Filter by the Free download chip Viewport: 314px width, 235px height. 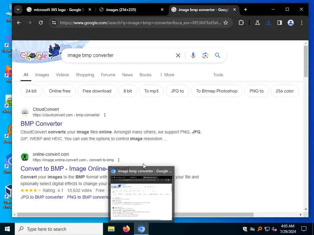[x=97, y=91]
